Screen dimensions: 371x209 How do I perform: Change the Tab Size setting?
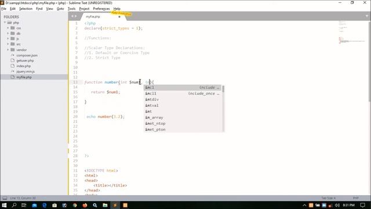coord(328,198)
